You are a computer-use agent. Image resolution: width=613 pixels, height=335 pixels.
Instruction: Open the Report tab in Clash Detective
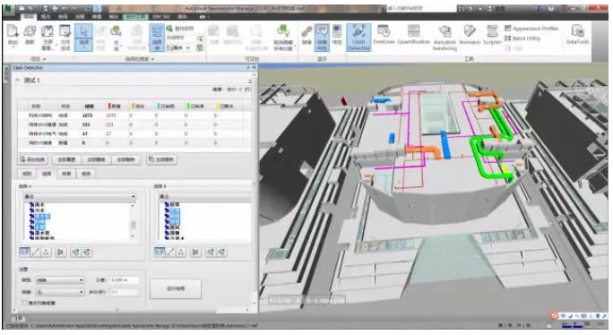point(86,174)
